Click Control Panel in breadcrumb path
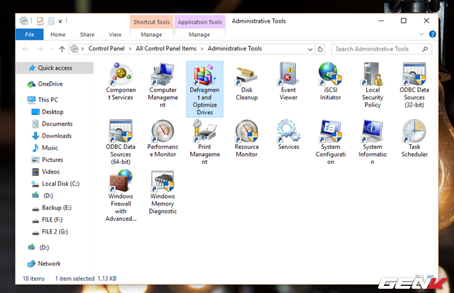This screenshot has width=454, height=293. pos(106,49)
